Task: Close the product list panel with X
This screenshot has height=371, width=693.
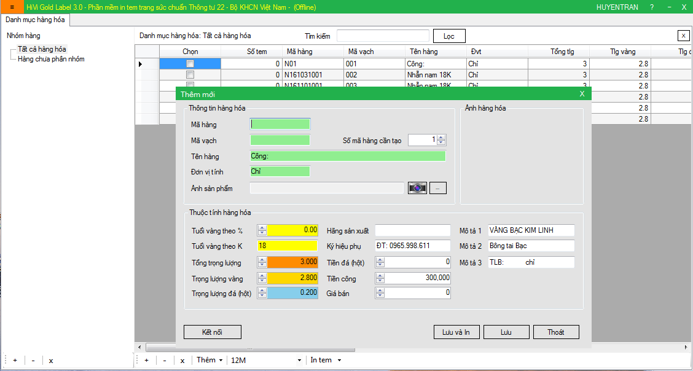Action: 683,36
